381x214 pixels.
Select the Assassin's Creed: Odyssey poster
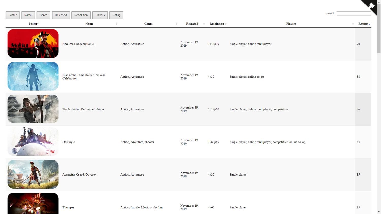click(33, 174)
